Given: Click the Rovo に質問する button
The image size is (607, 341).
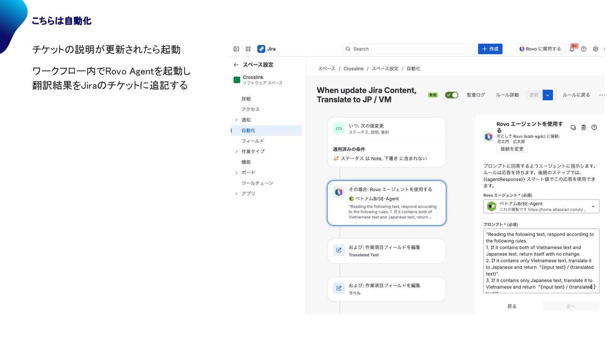Looking at the screenshot, I should 540,49.
